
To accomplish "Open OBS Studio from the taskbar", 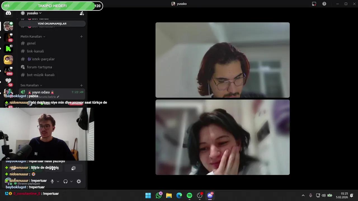I will point(200,195).
